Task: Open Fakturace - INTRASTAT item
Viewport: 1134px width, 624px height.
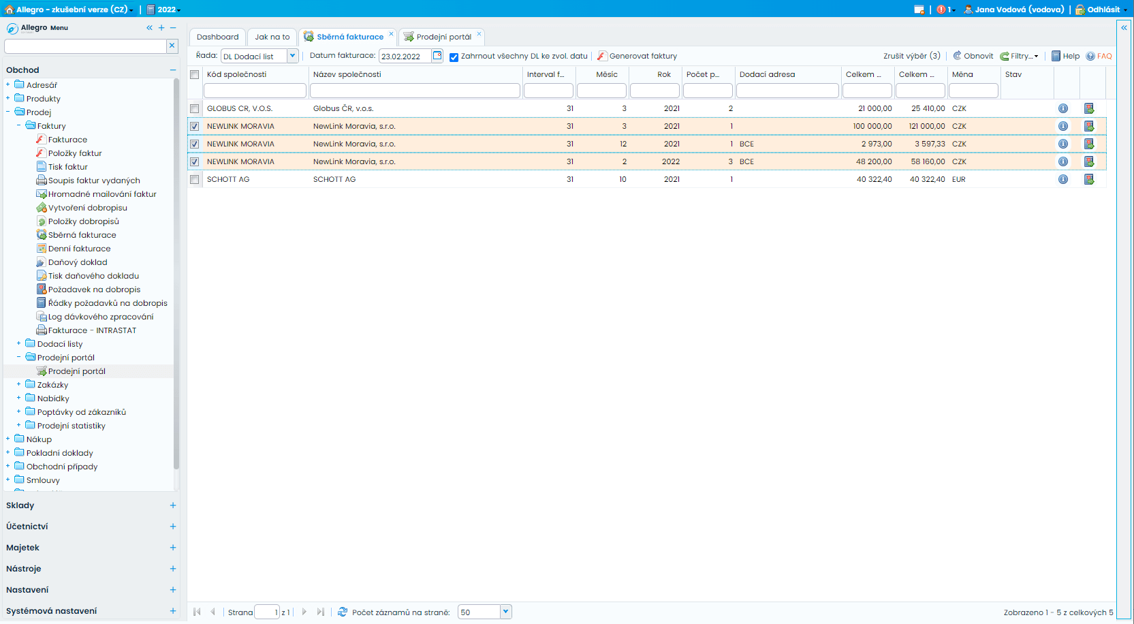Action: pos(86,330)
